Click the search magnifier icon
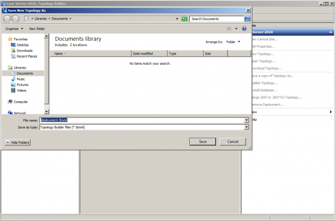The width and height of the screenshot is (335, 221). point(247,19)
